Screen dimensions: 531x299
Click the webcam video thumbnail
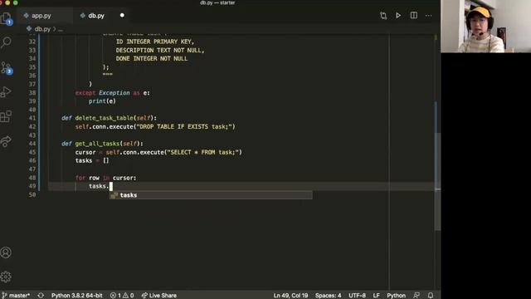click(486, 26)
